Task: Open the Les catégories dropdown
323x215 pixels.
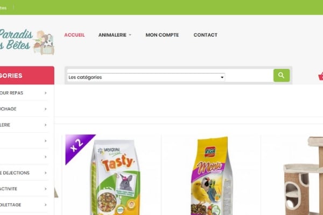Action: [146, 77]
